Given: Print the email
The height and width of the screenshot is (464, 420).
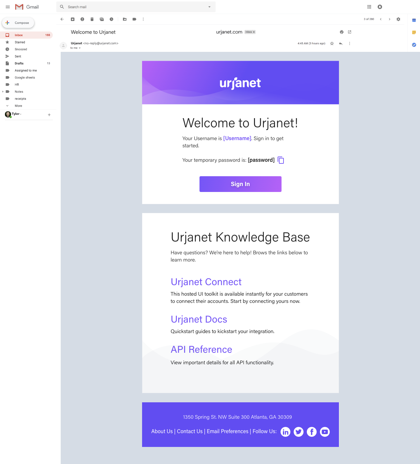Looking at the screenshot, I should [342, 32].
